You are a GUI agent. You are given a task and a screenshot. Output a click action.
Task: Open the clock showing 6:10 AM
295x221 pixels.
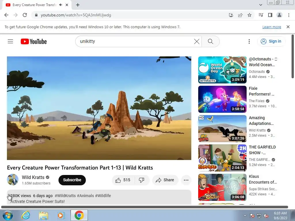click(280, 216)
